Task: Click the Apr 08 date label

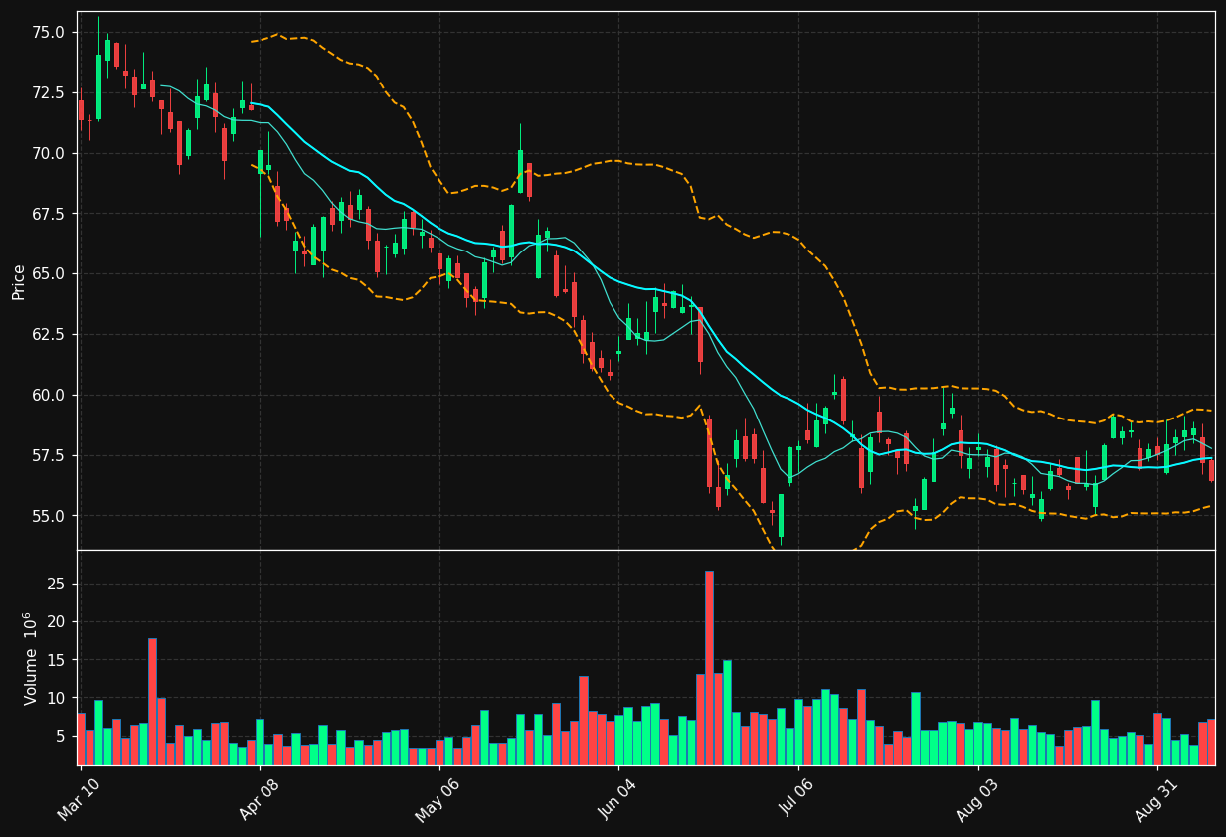Action: (x=258, y=800)
